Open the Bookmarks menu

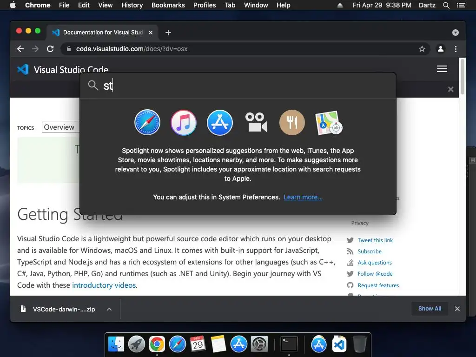pos(168,5)
